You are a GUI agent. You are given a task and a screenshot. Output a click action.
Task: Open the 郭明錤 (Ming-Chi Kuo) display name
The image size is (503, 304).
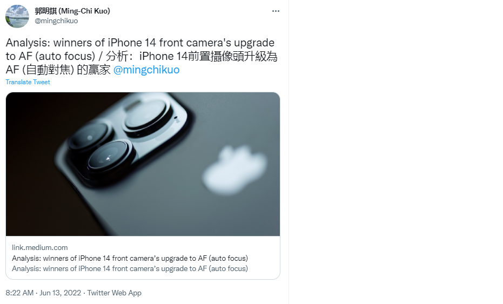(x=72, y=11)
